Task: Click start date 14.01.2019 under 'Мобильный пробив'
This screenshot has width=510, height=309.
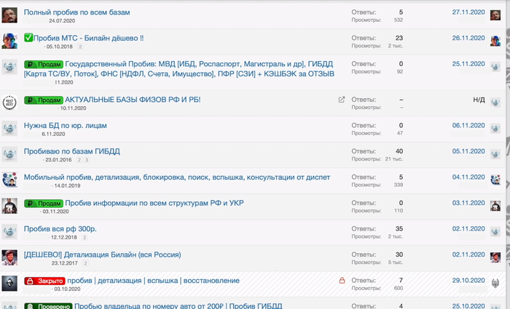Action: (67, 186)
